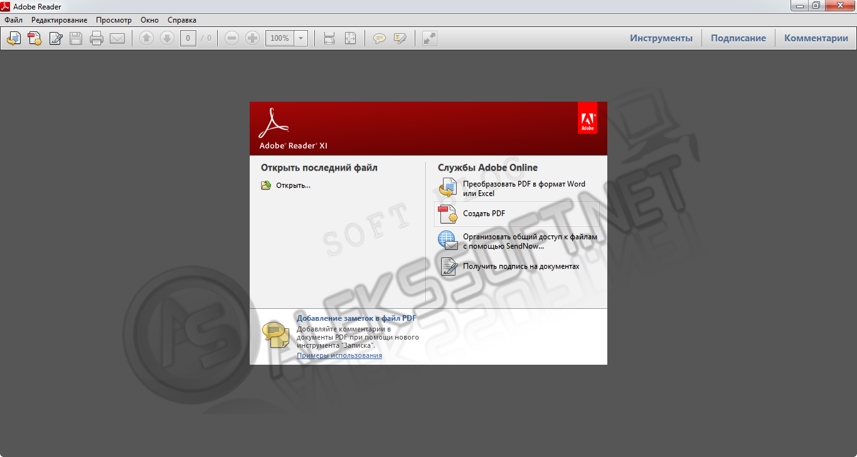
Task: Open the Подписание pane
Action: tap(738, 38)
